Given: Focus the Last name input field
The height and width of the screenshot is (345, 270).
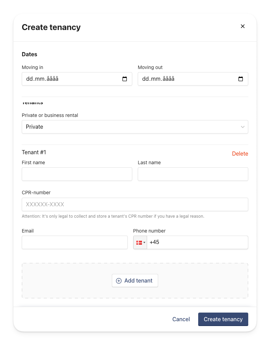Looking at the screenshot, I should click(x=193, y=174).
